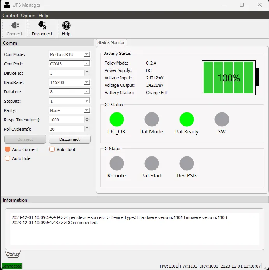Viewport: 269px width, 270px height.
Task: Expand the BaudRate 115200 dropdown
Action: click(69, 82)
